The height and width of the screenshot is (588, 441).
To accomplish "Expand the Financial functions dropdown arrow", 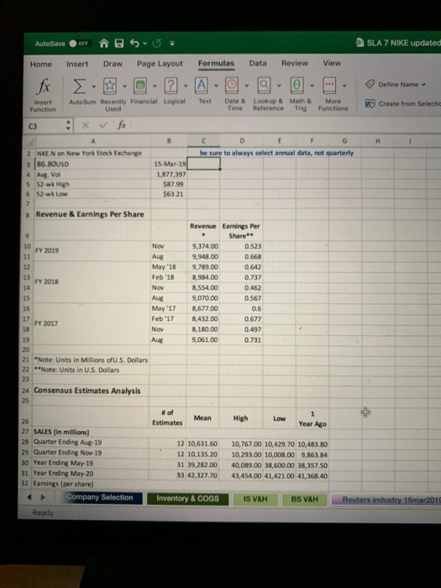I will [x=155, y=87].
